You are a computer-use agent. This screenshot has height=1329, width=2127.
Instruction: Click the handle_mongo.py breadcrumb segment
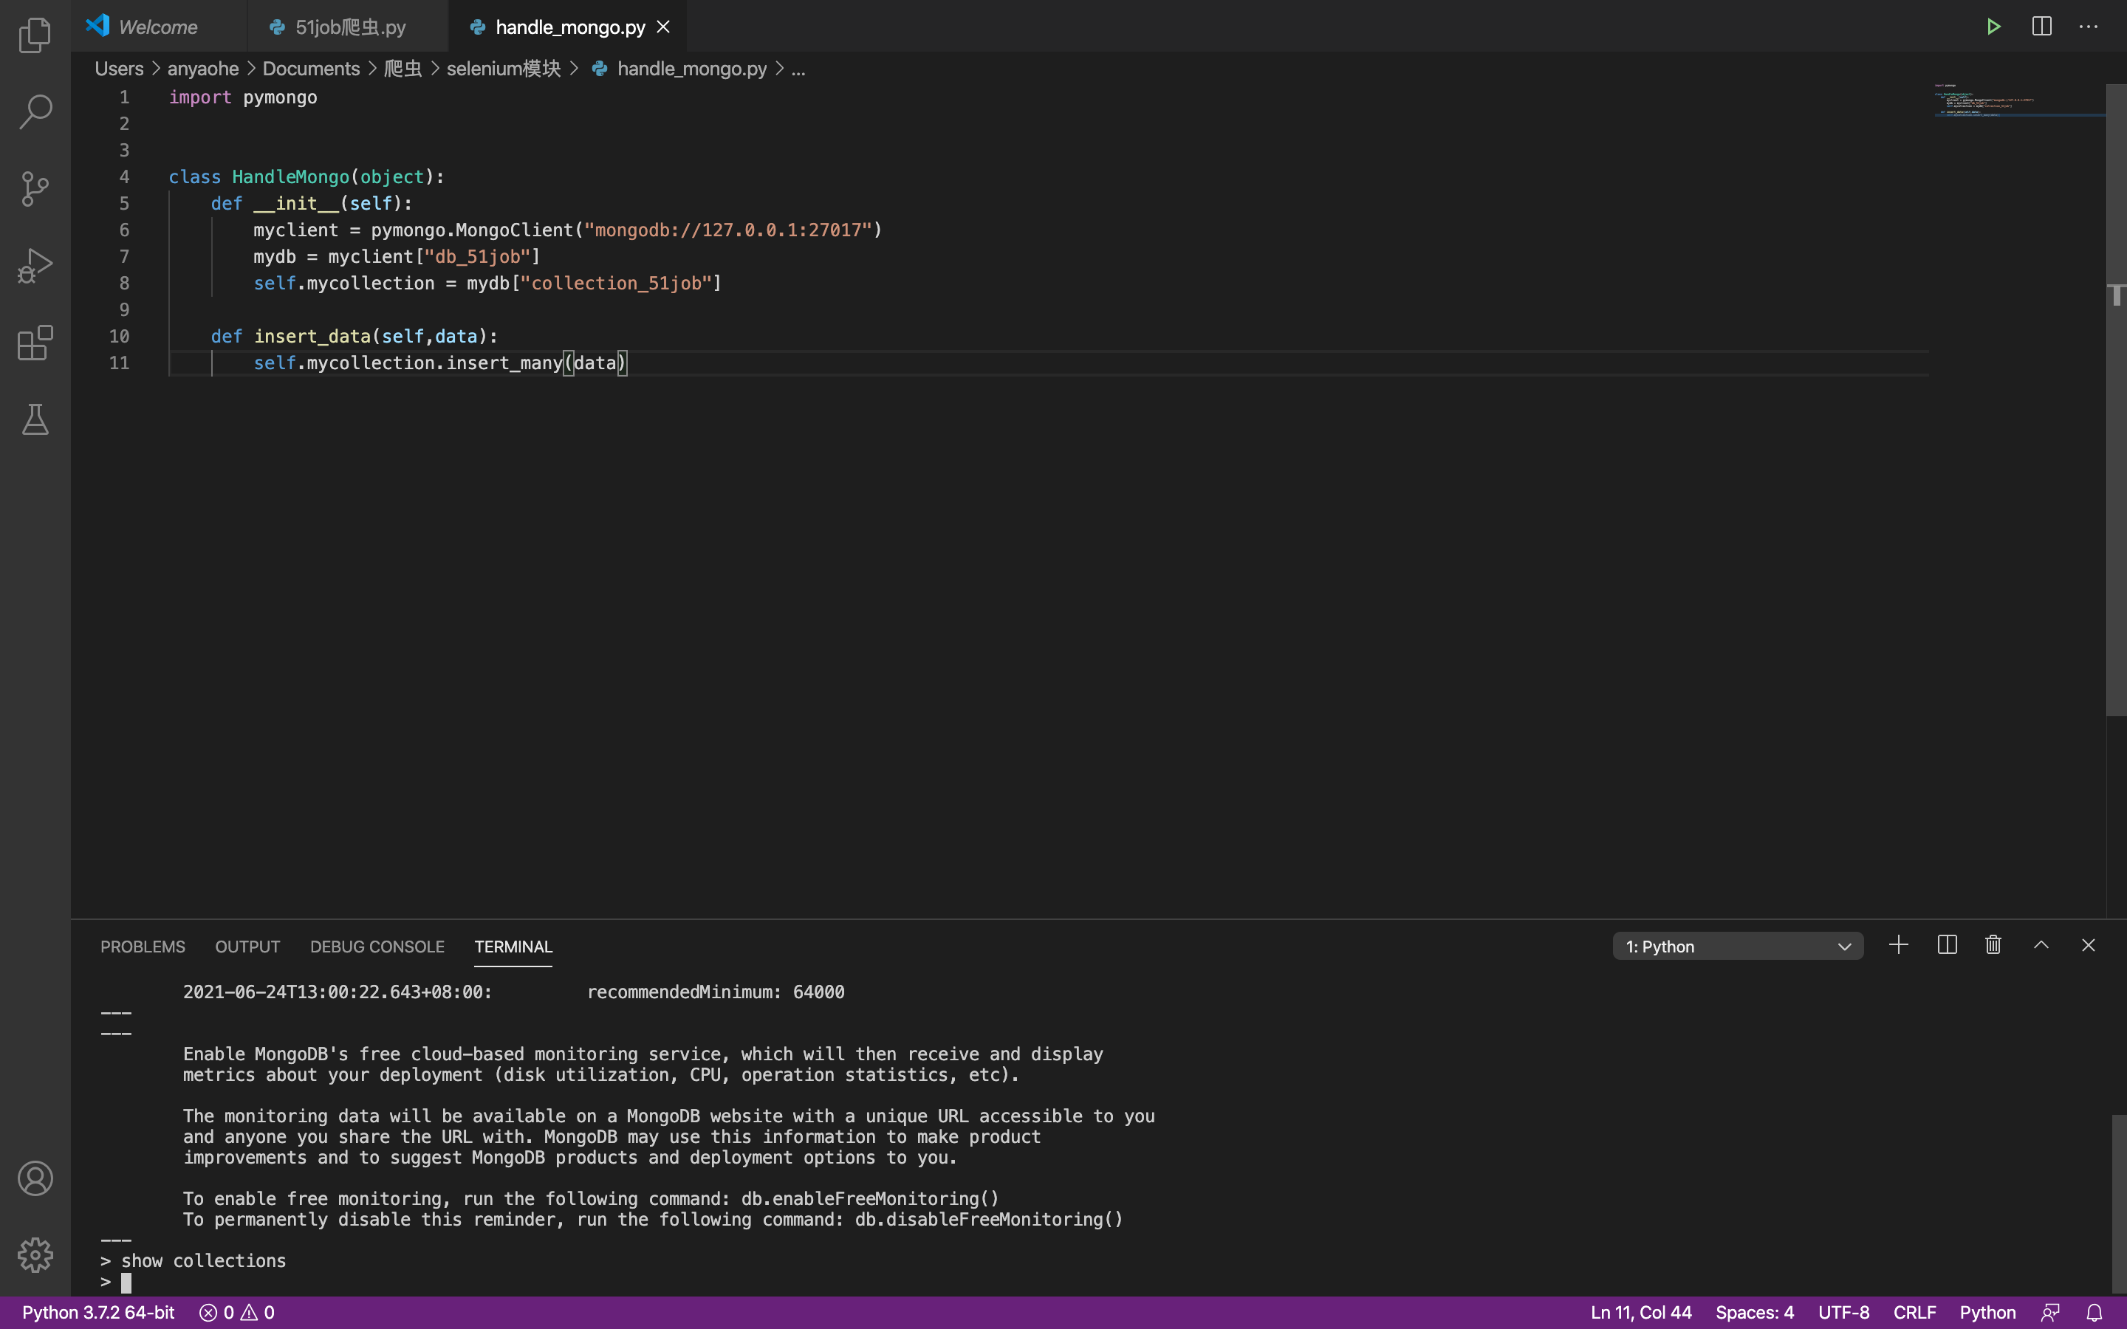click(x=692, y=69)
